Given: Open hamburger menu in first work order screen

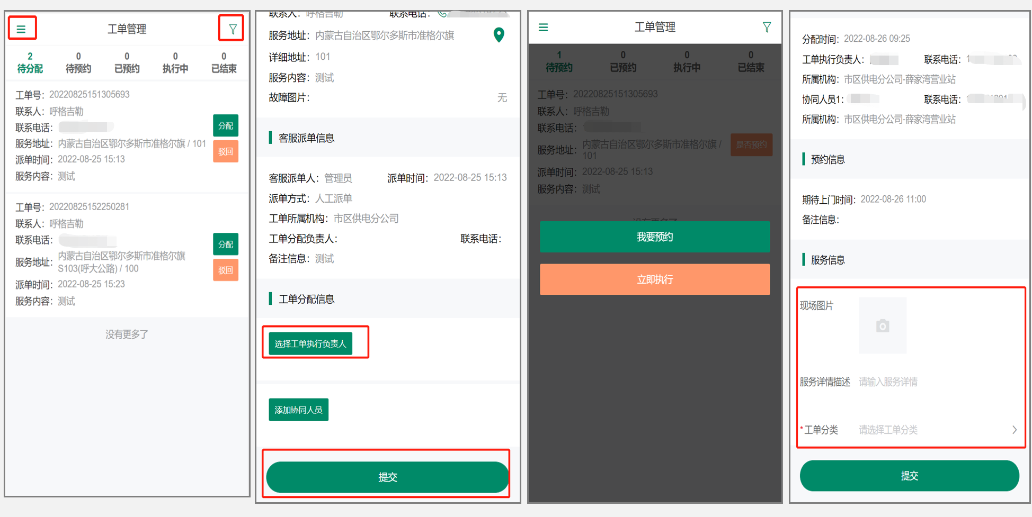Looking at the screenshot, I should click(x=21, y=29).
